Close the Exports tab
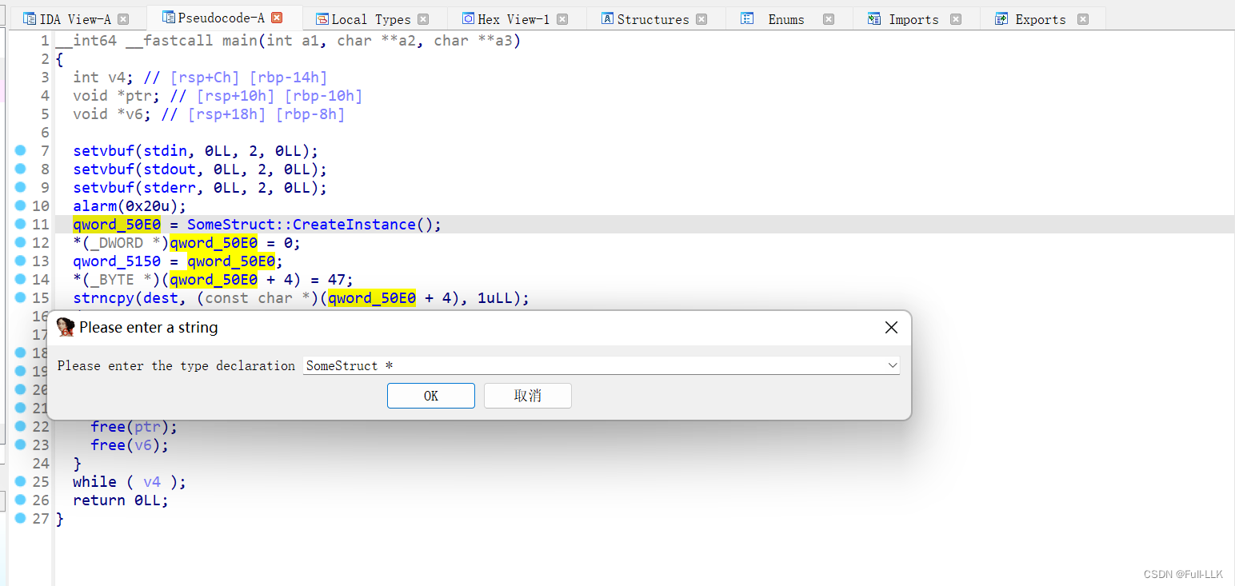 coord(1083,19)
